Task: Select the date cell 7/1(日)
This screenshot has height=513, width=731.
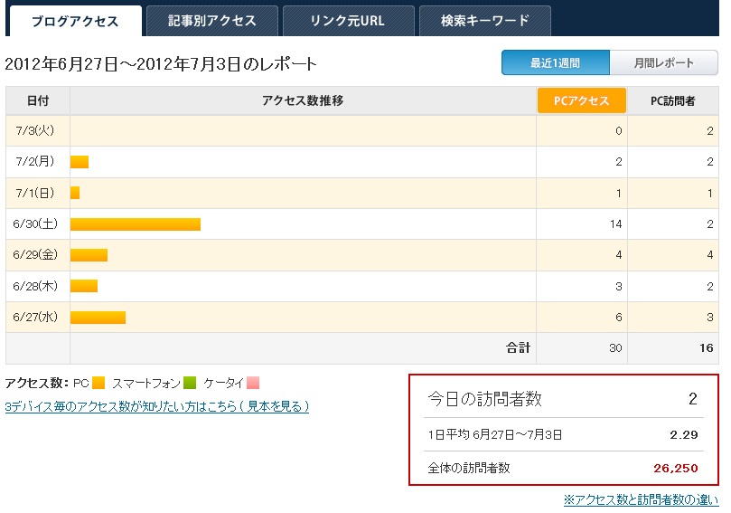Action: (37, 193)
